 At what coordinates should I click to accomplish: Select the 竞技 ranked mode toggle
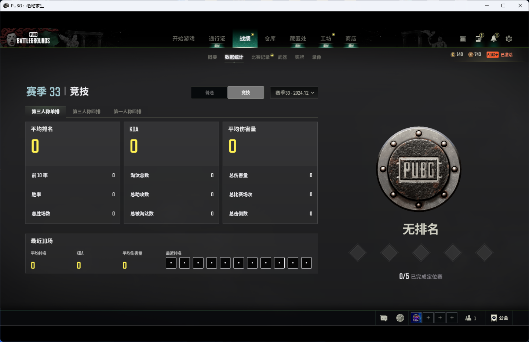pos(246,92)
